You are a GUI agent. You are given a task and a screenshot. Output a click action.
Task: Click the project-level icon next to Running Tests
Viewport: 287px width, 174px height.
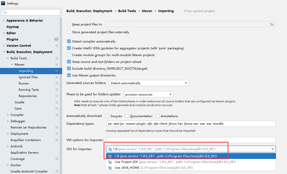pos(57,90)
